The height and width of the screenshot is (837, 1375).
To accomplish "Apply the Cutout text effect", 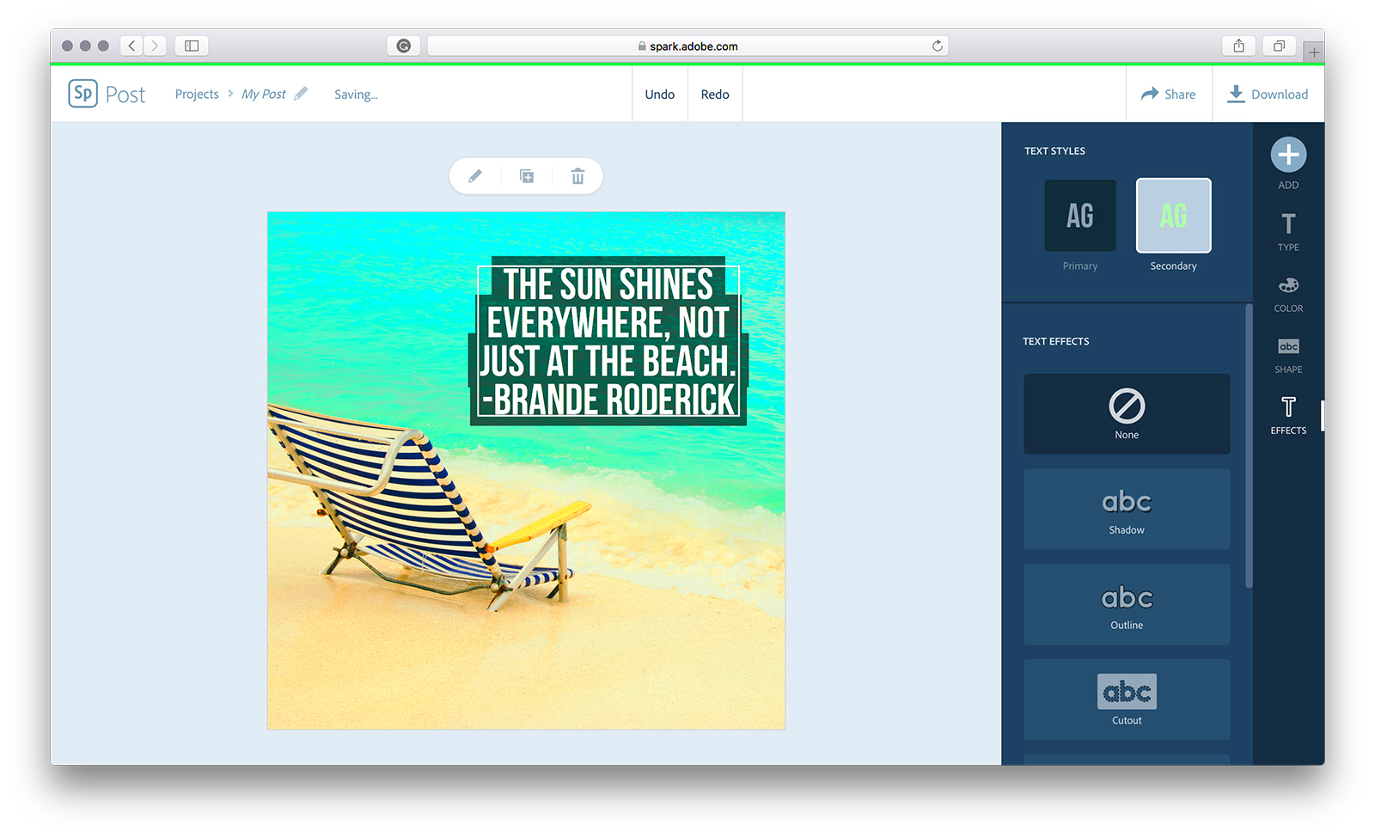I will pos(1127,700).
